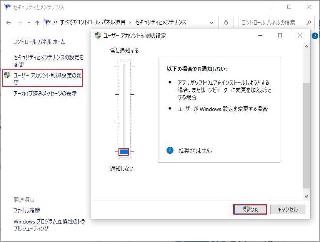This screenshot has height=242, width=320.
Task: Click 以下の場合でも通知しない heading text
Action: [197, 69]
